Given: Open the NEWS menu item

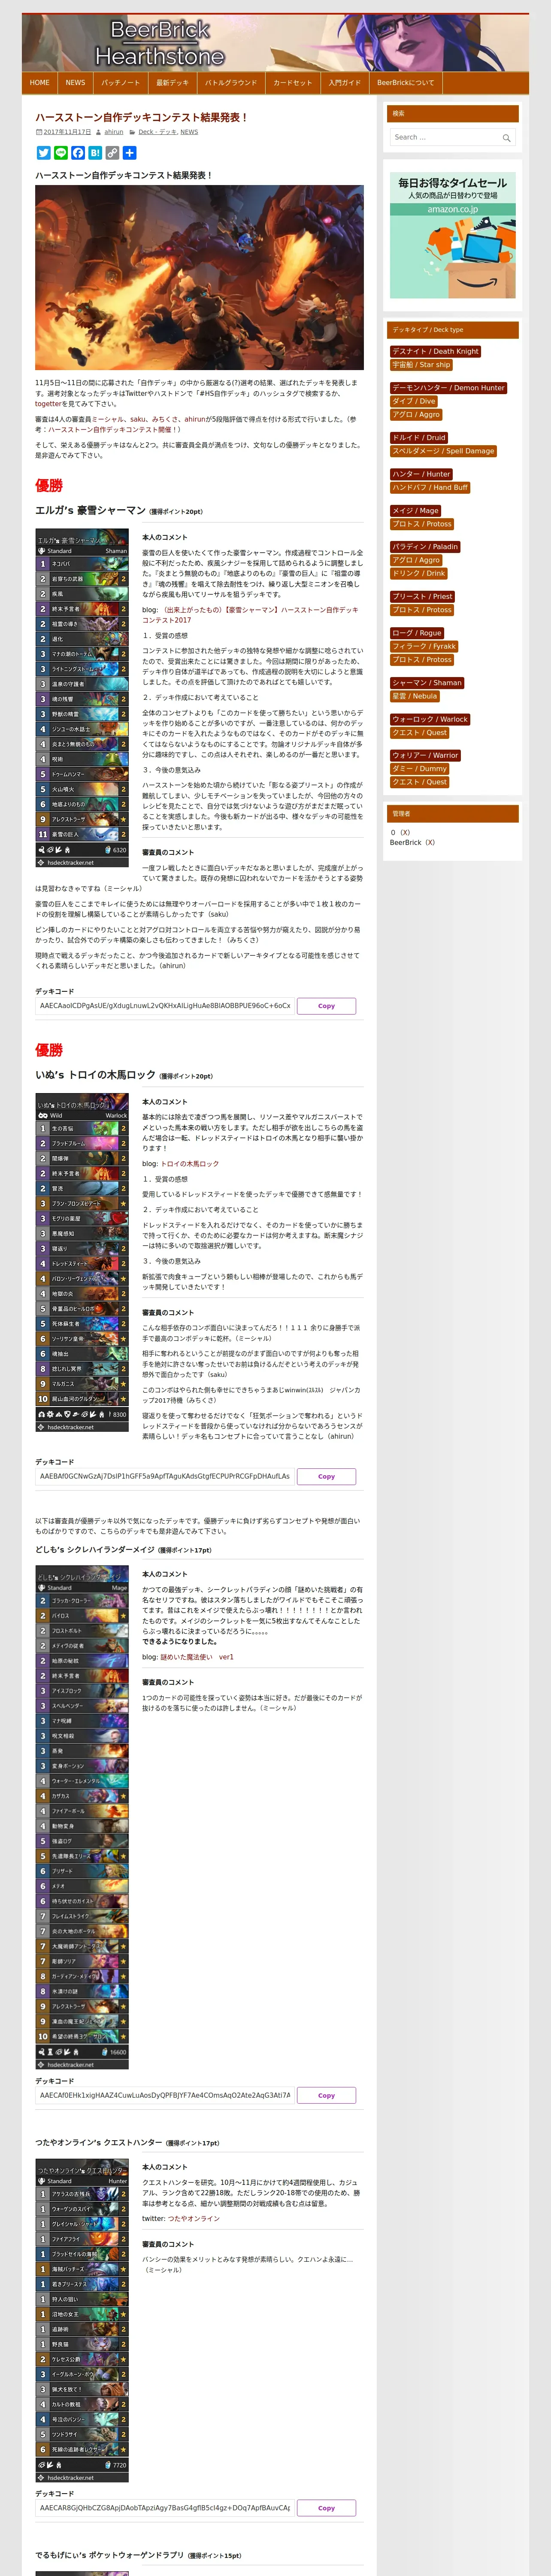Looking at the screenshot, I should point(75,83).
